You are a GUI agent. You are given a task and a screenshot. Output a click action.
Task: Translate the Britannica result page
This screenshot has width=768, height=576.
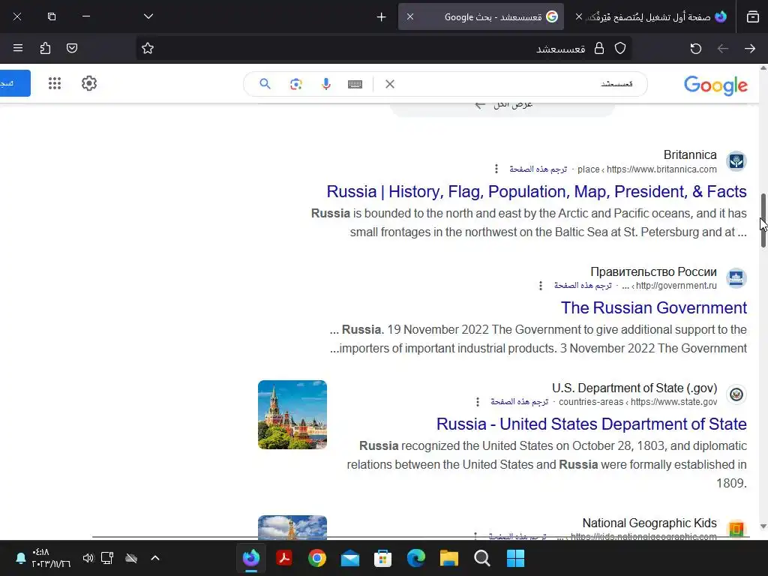(538, 169)
